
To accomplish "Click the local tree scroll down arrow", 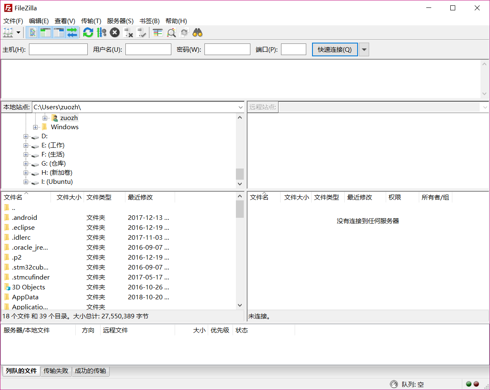I will pos(240,184).
